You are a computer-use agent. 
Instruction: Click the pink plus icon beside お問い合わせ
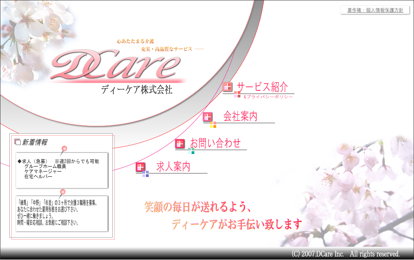[x=179, y=144]
